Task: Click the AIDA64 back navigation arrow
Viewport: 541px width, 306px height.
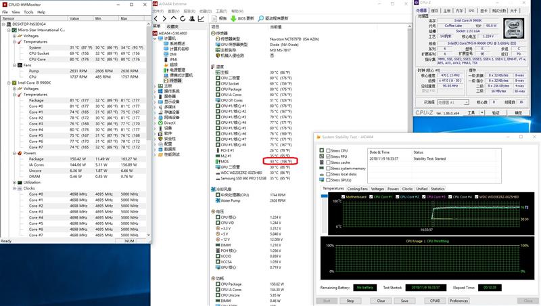Action: (156, 18)
